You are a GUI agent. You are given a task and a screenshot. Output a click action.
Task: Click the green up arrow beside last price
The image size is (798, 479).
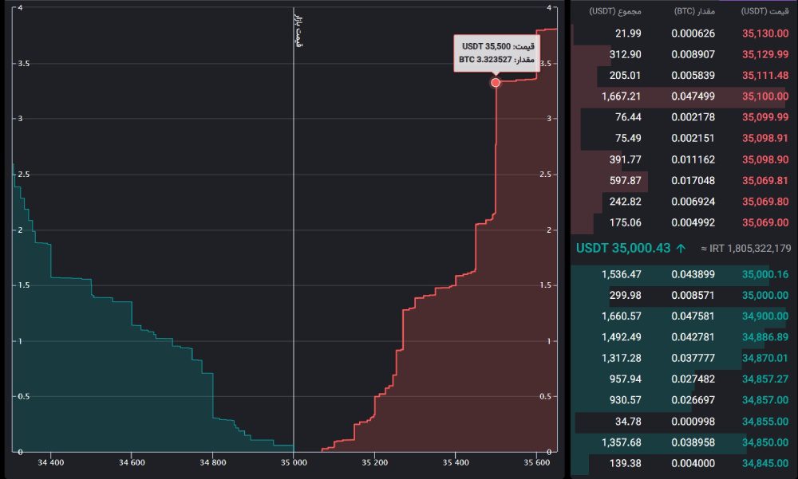point(681,248)
